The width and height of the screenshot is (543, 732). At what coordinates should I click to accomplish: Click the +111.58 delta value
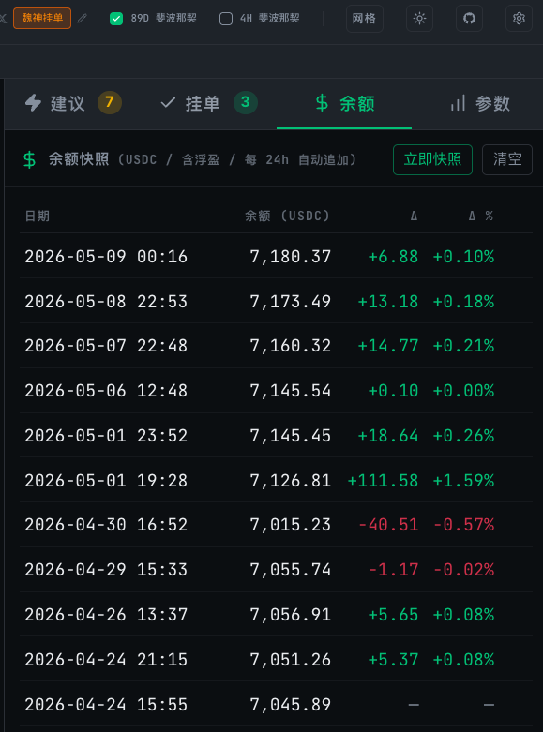383,481
